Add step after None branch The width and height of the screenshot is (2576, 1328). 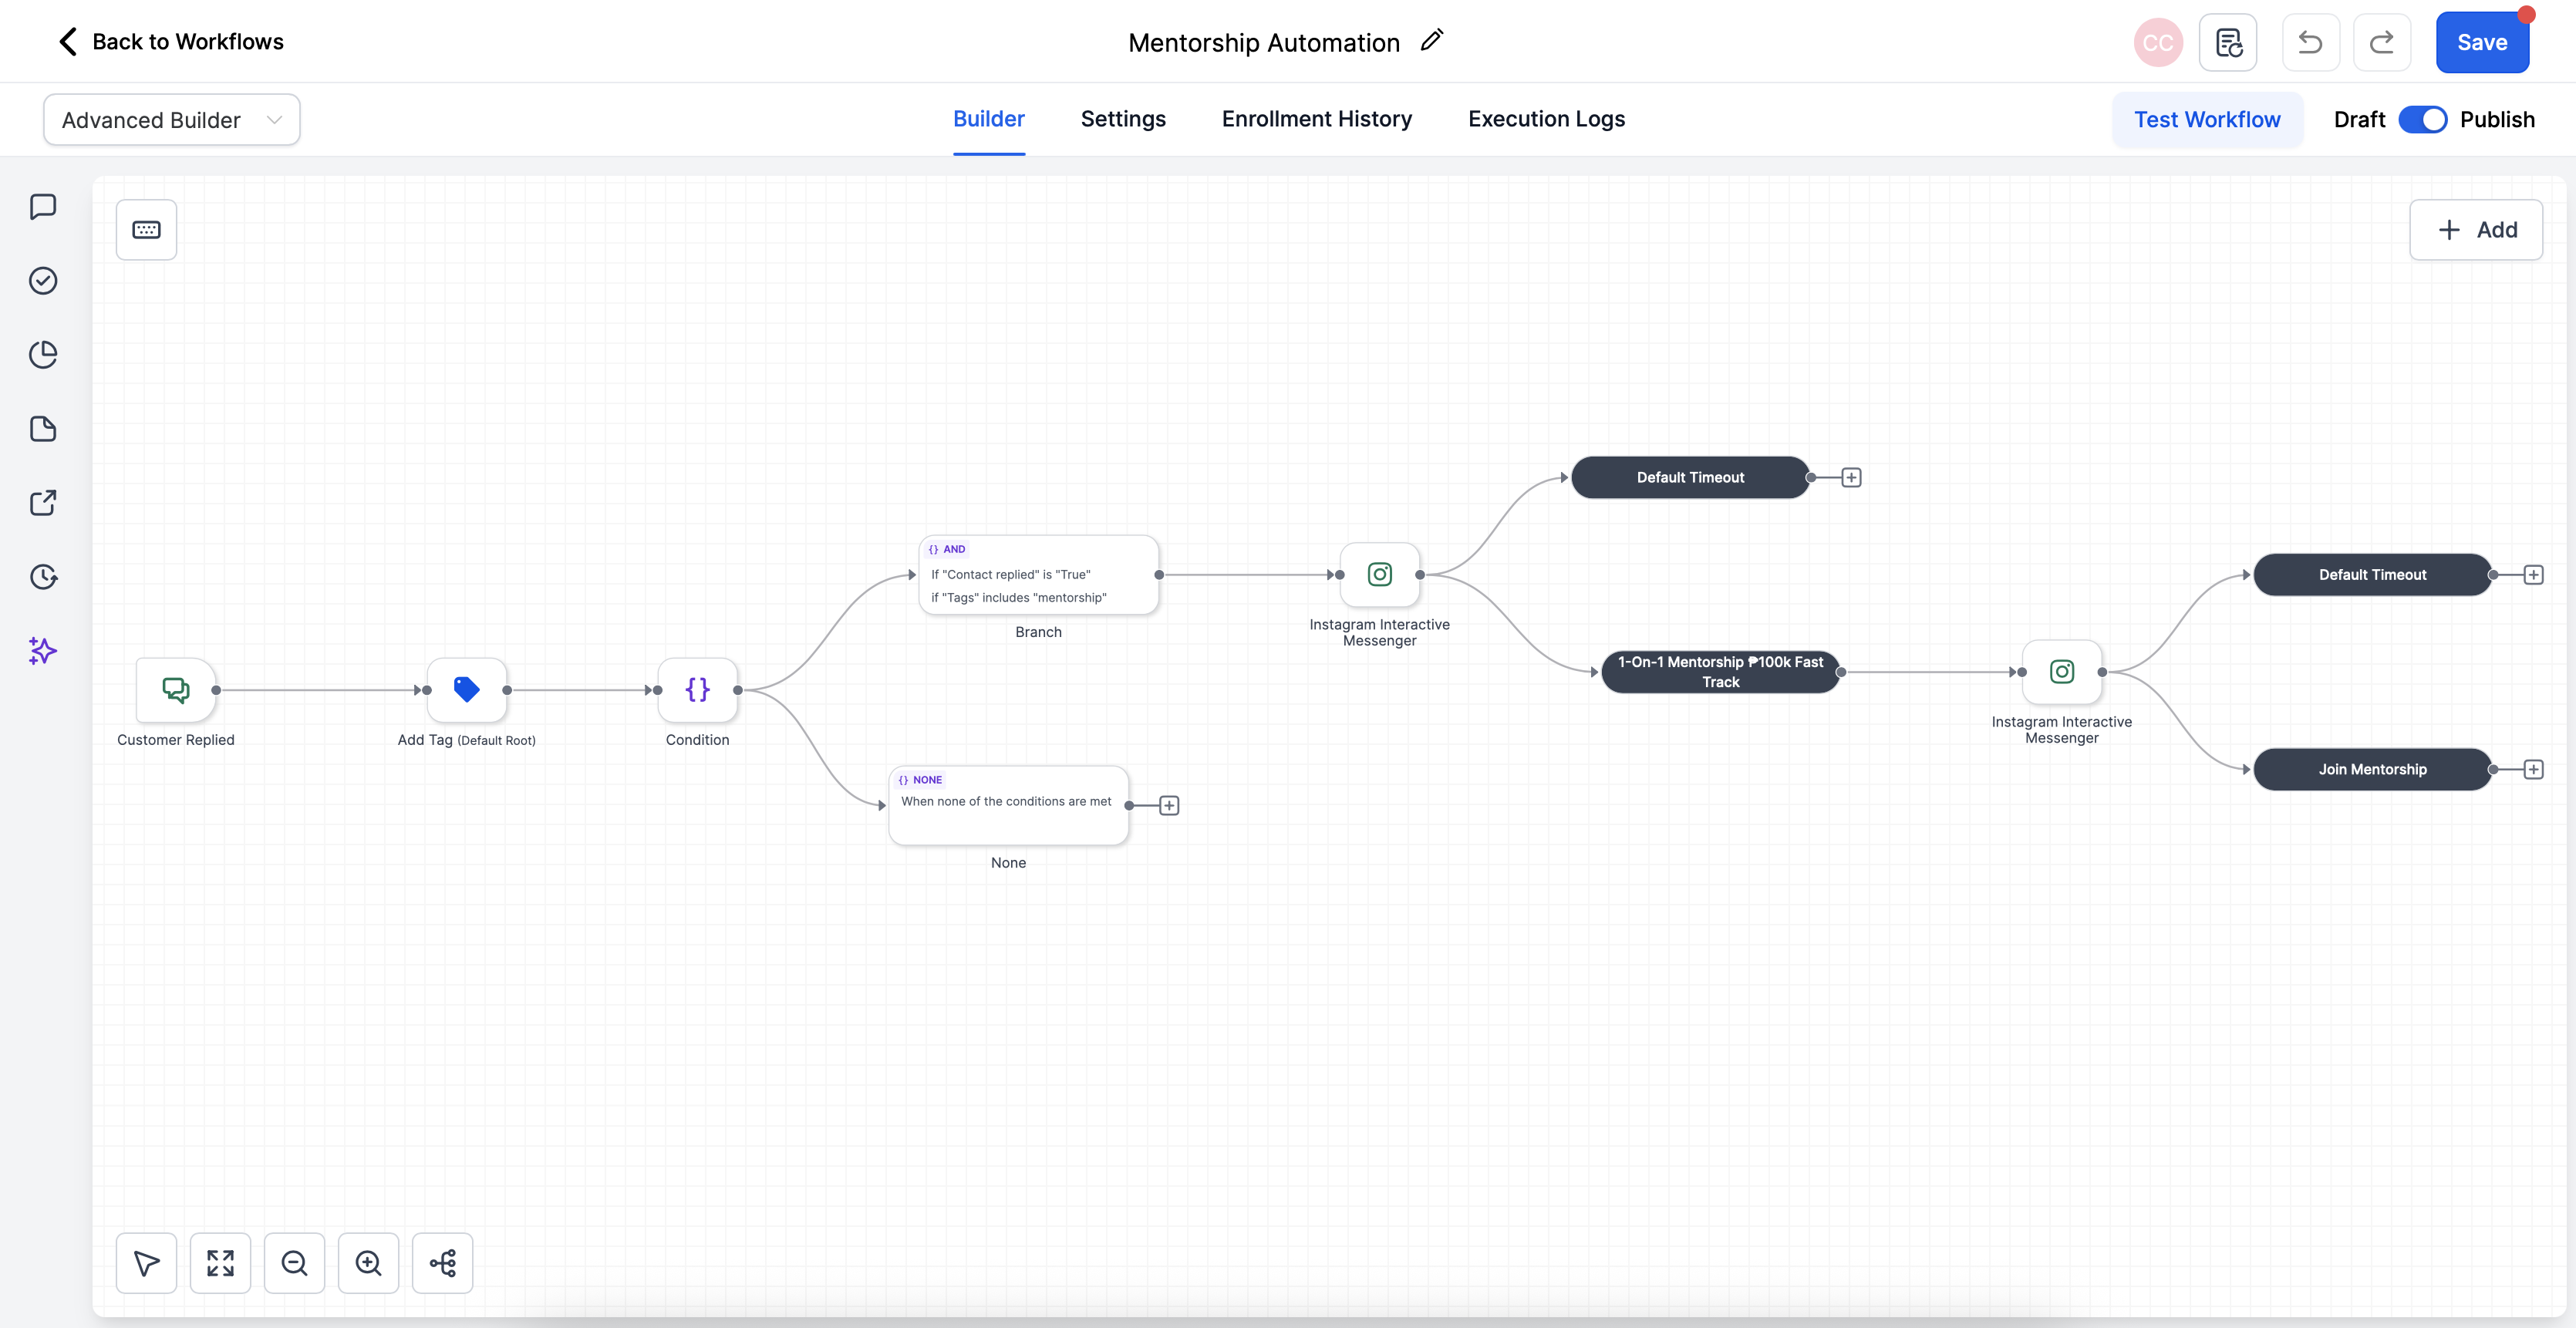[x=1169, y=806]
